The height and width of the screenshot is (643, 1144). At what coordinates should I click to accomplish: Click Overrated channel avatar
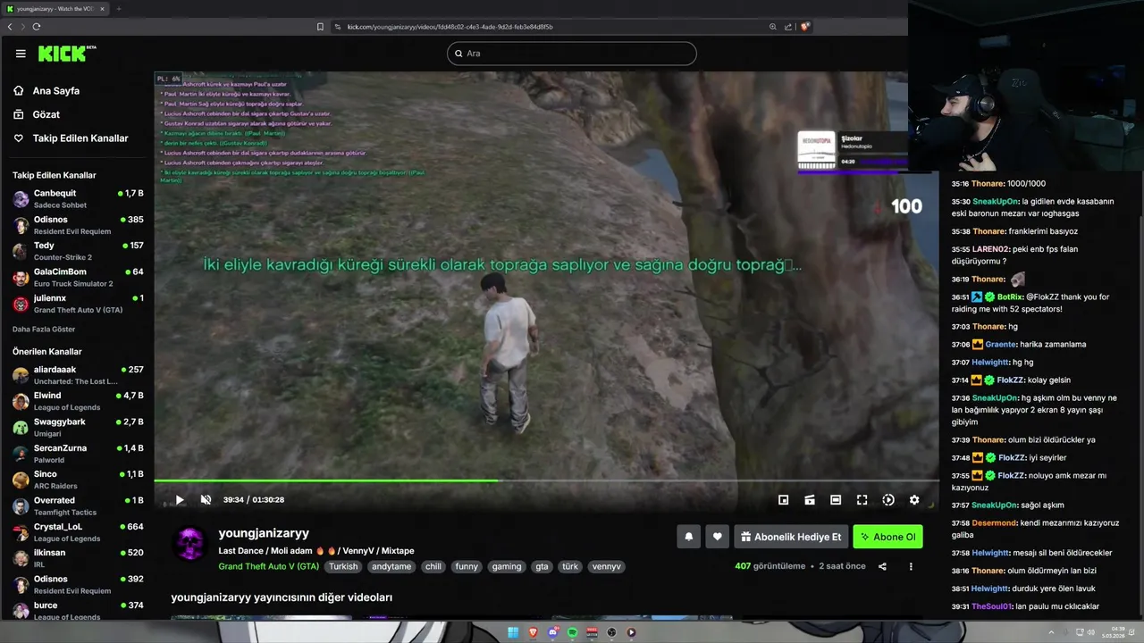point(21,506)
